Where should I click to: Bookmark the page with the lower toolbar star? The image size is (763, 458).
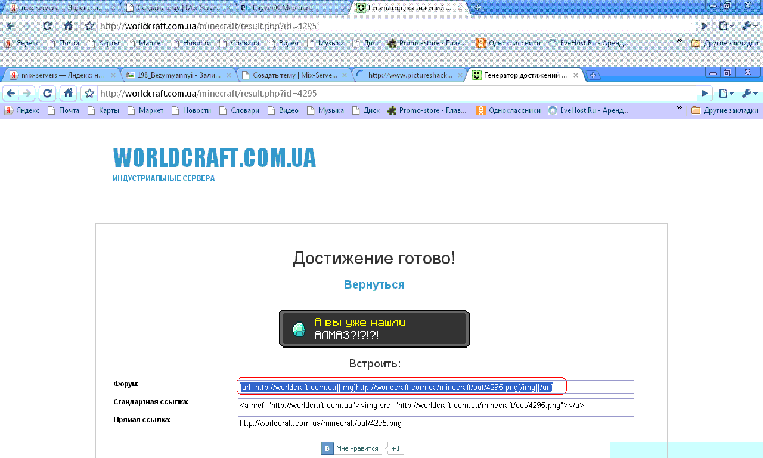[89, 94]
